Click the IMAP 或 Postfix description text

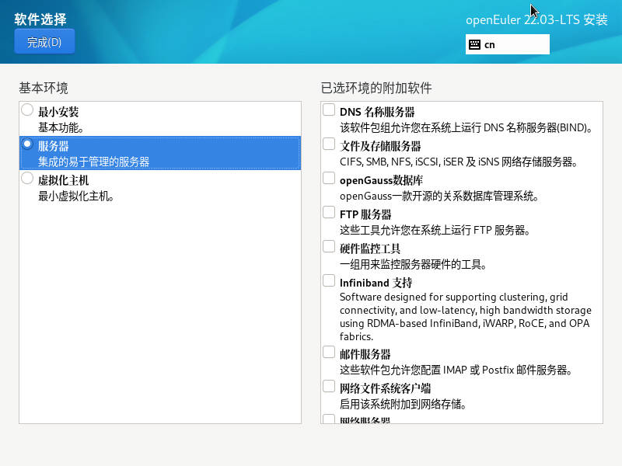(456, 370)
